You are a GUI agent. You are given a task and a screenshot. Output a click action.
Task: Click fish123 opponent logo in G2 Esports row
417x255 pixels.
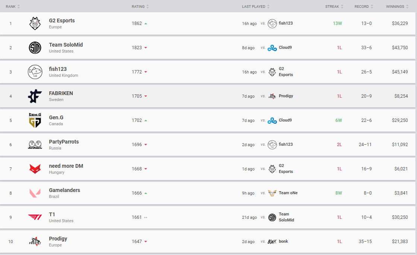[272, 23]
